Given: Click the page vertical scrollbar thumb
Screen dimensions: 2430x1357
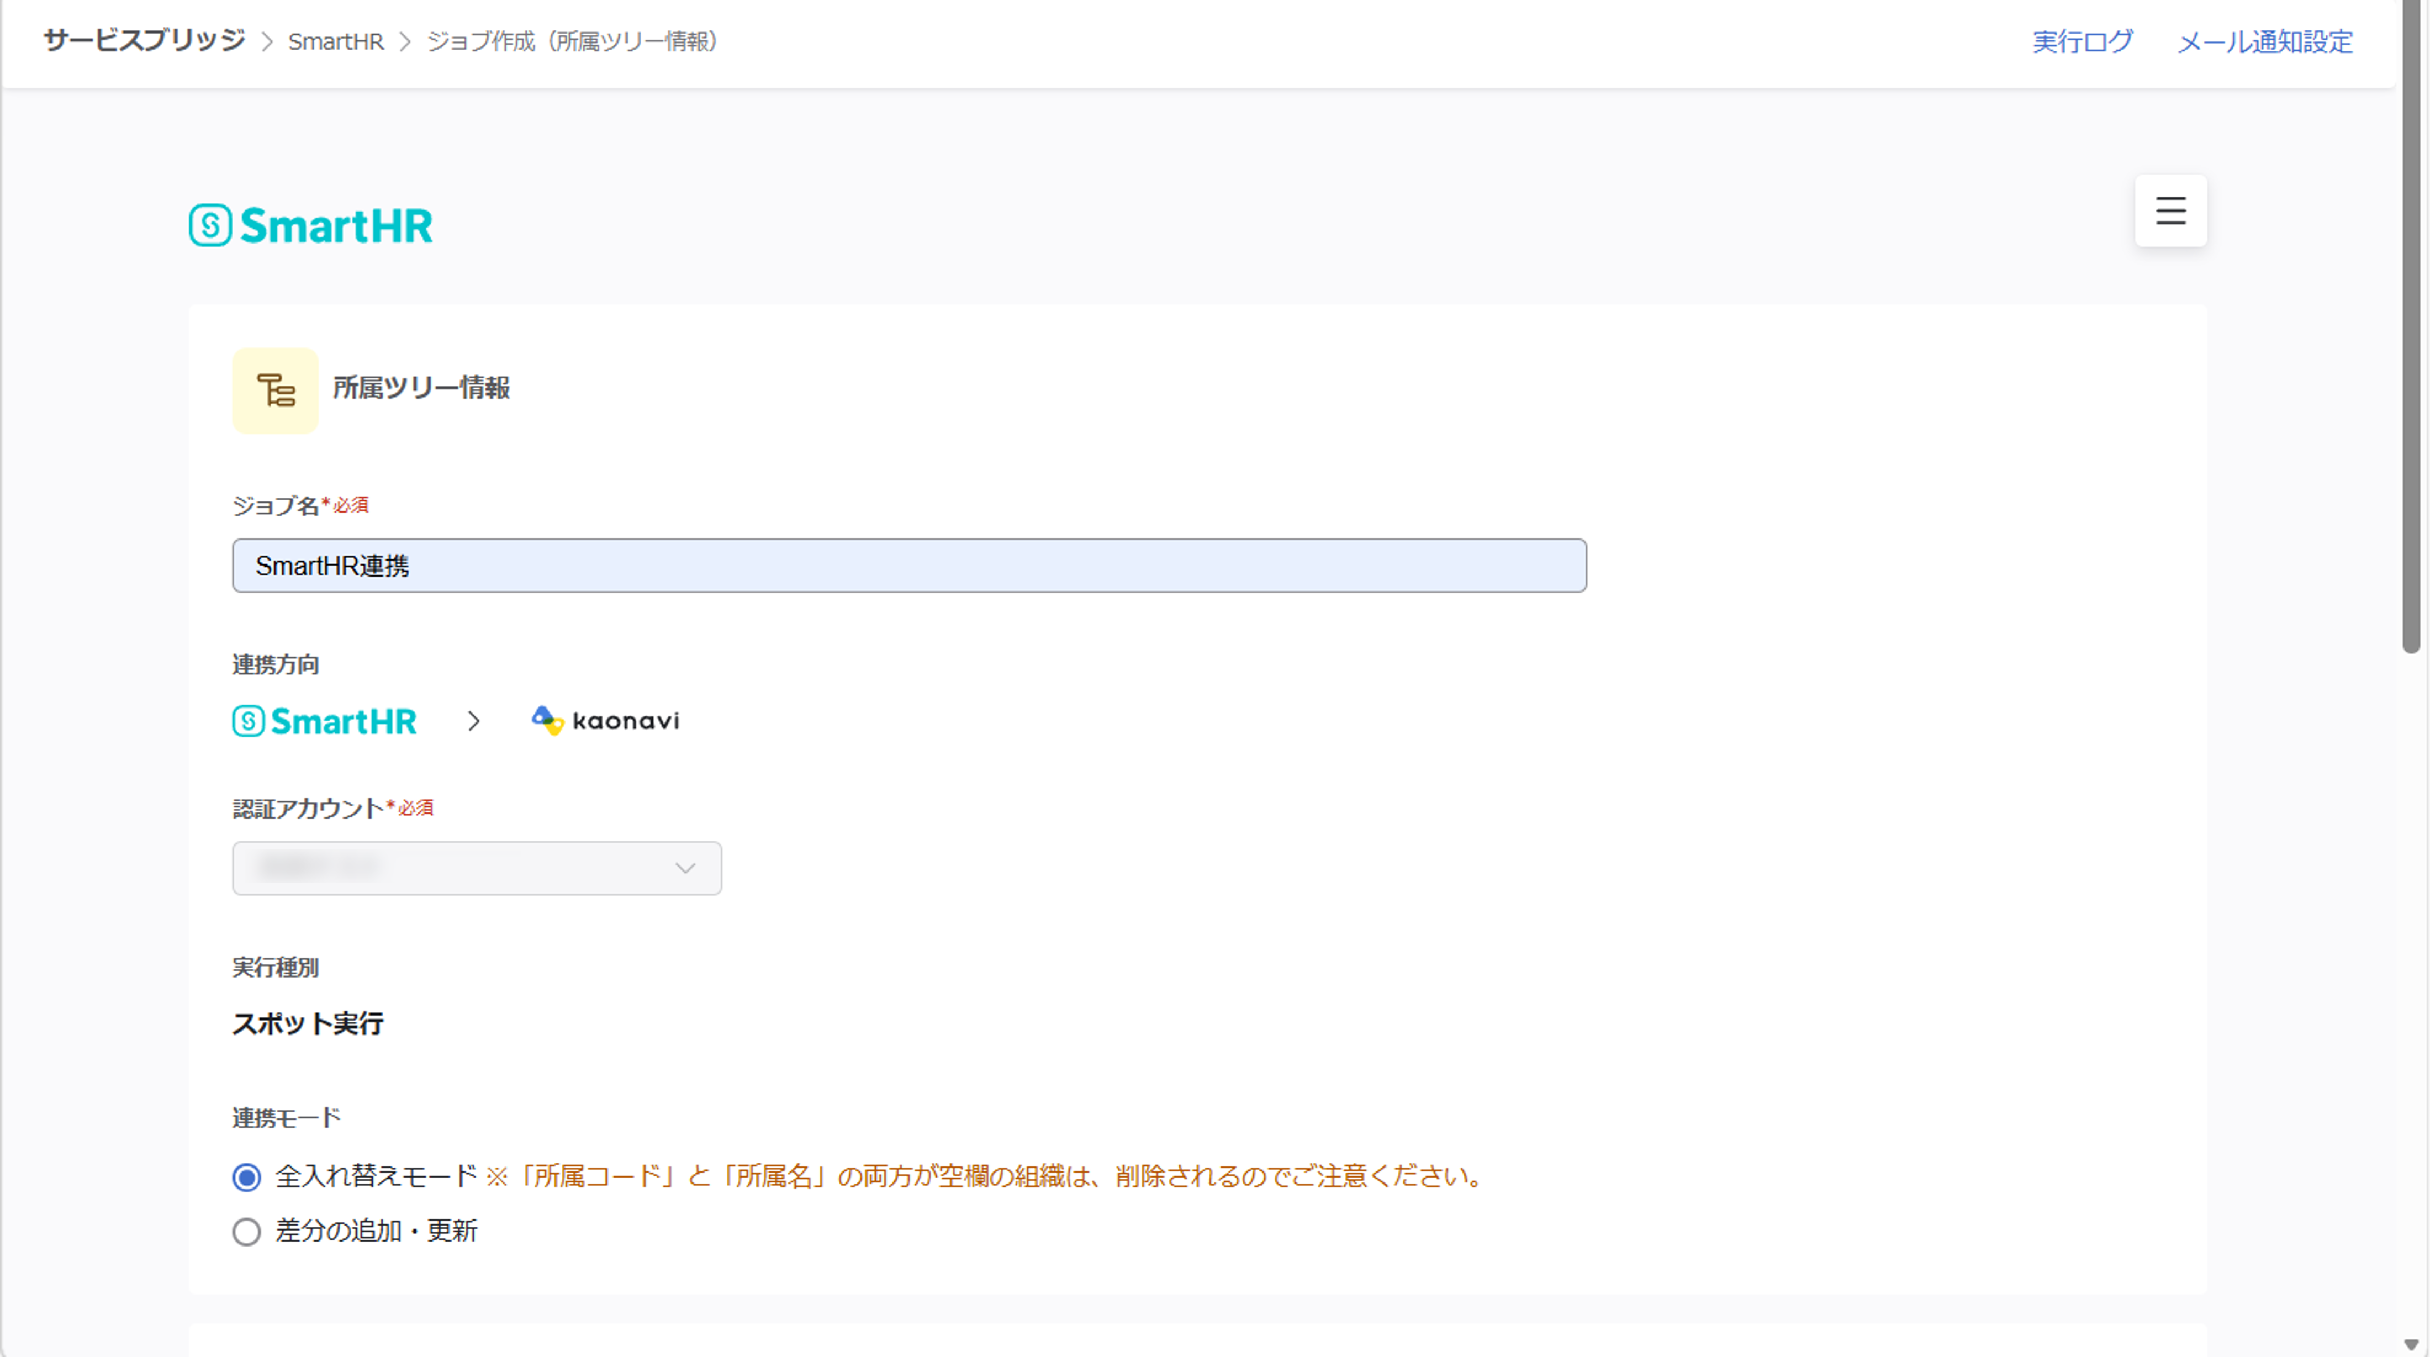Looking at the screenshot, I should (x=2411, y=325).
